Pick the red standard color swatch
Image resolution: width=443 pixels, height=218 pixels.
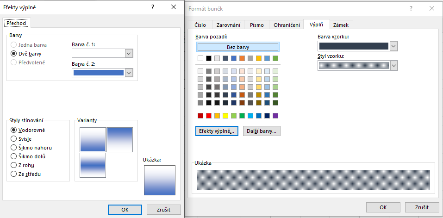point(209,115)
